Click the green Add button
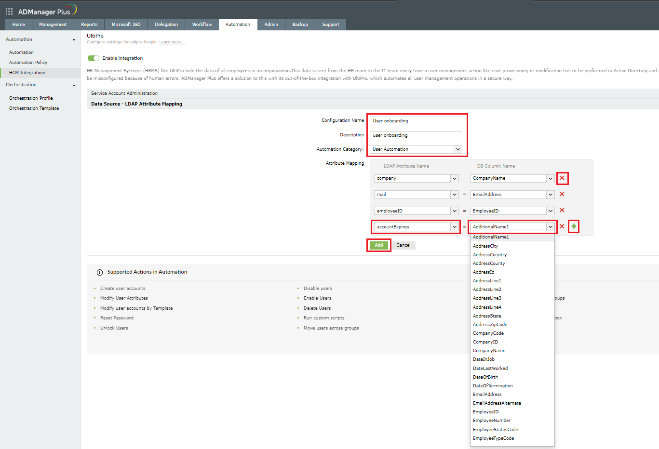Image resolution: width=659 pixels, height=449 pixels. (379, 245)
